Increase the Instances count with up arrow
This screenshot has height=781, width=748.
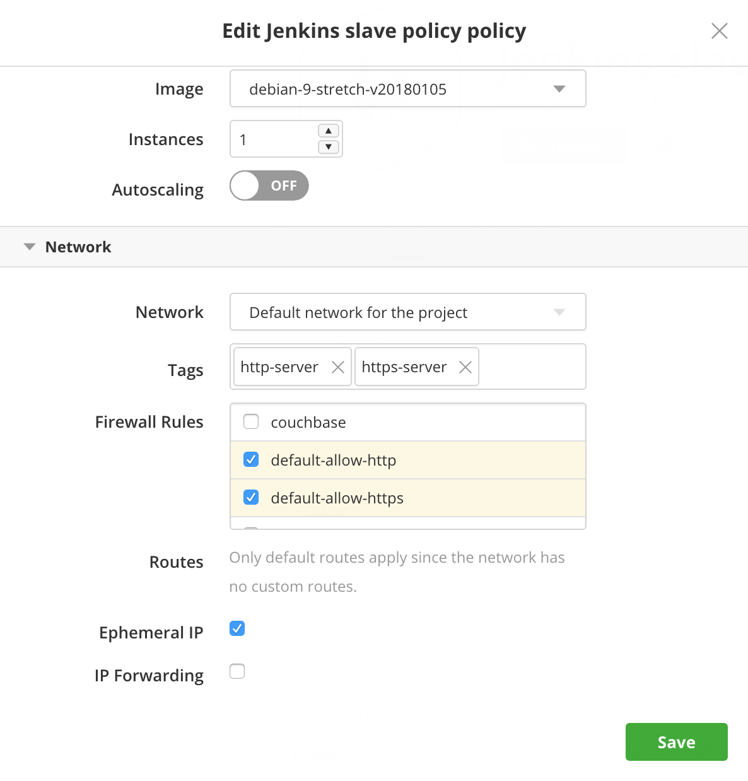click(x=329, y=131)
